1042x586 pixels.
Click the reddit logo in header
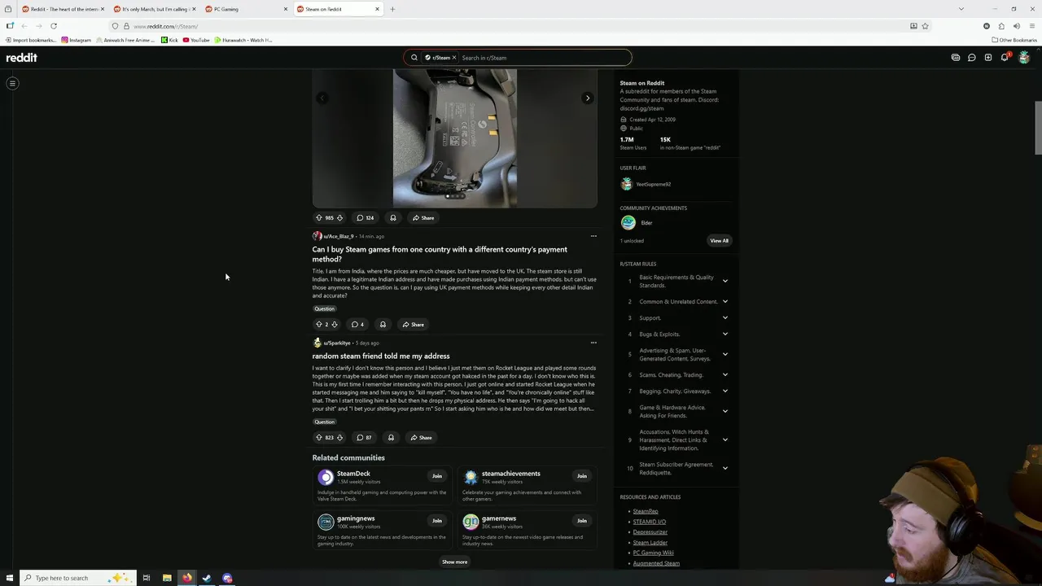22,58
